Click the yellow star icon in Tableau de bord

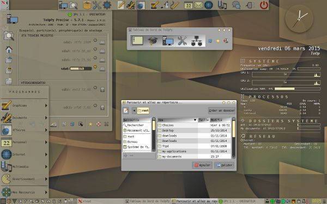tap(217, 41)
